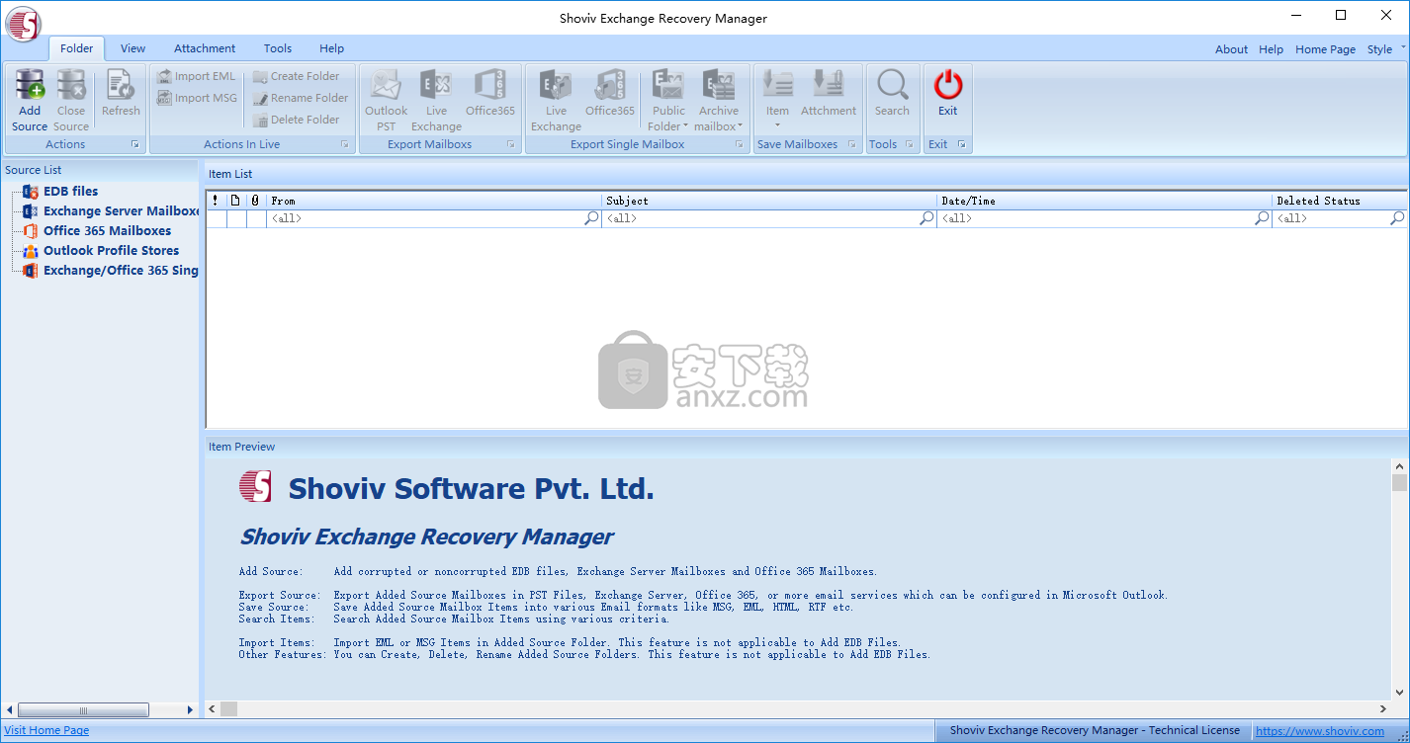Click the Date/Time filter search magnifier

pos(1263,218)
